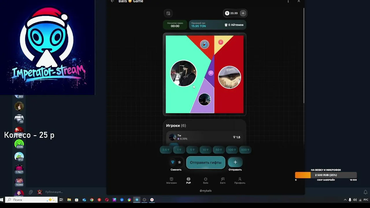
Task: Open the @myballs link
Action: click(x=206, y=191)
